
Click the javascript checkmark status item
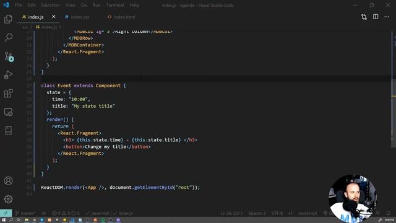point(98,213)
